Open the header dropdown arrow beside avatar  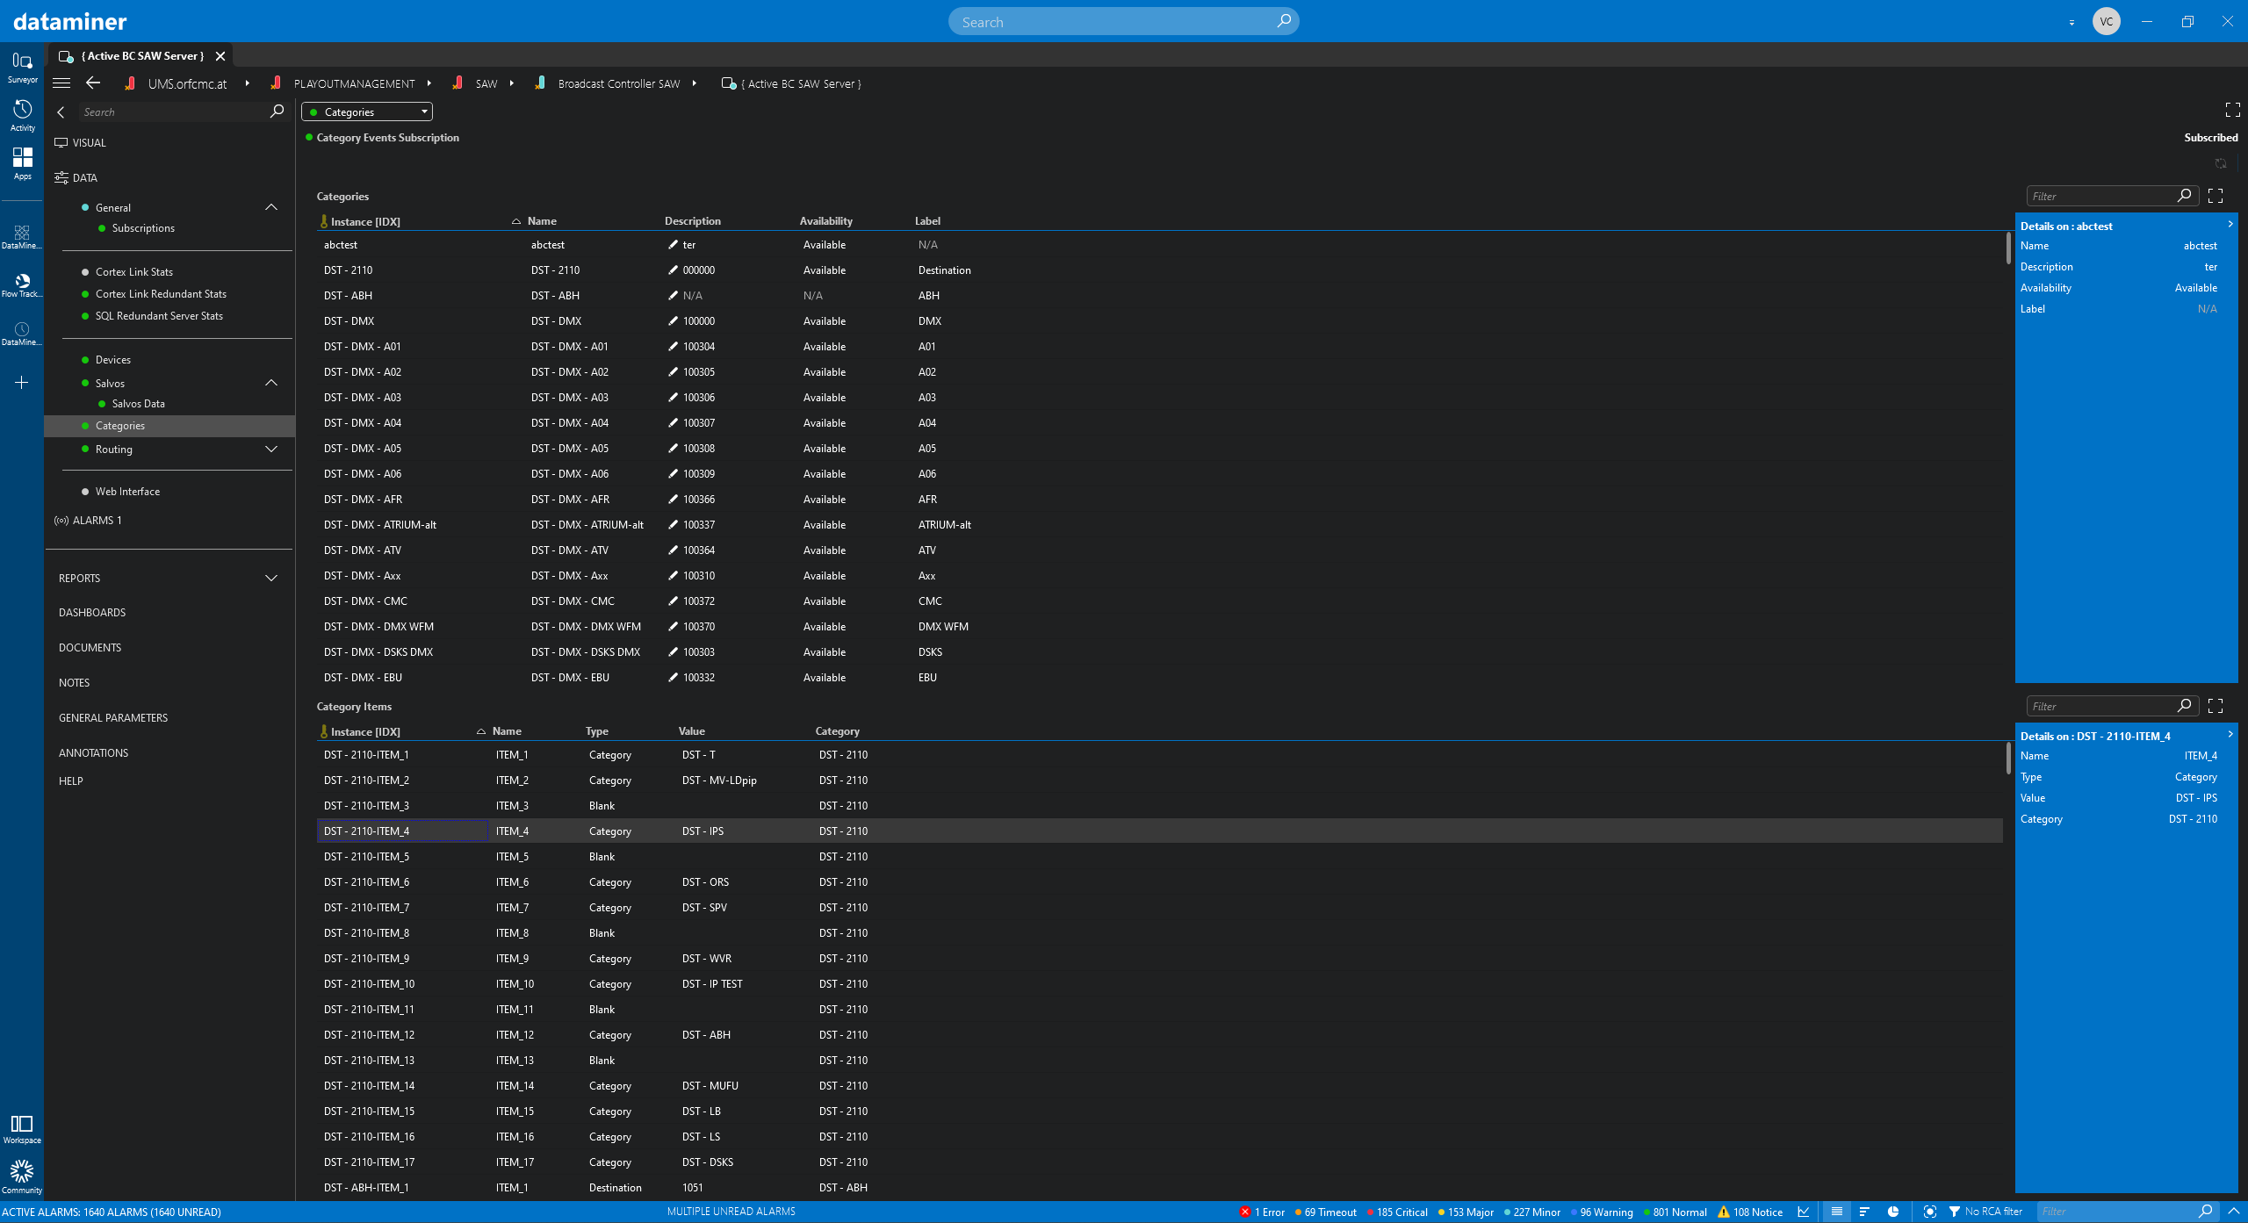2071,22
